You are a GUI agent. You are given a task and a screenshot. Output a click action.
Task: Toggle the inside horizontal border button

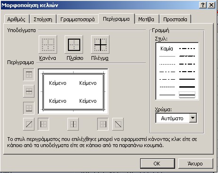pyautogui.click(x=29, y=91)
